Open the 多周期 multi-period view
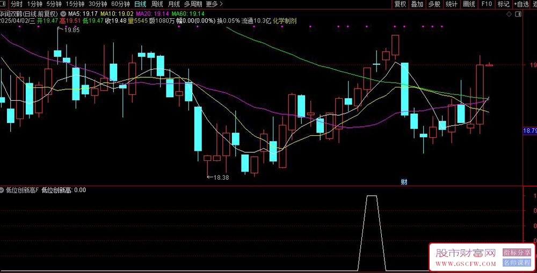This screenshot has width=537, height=273. [193, 4]
